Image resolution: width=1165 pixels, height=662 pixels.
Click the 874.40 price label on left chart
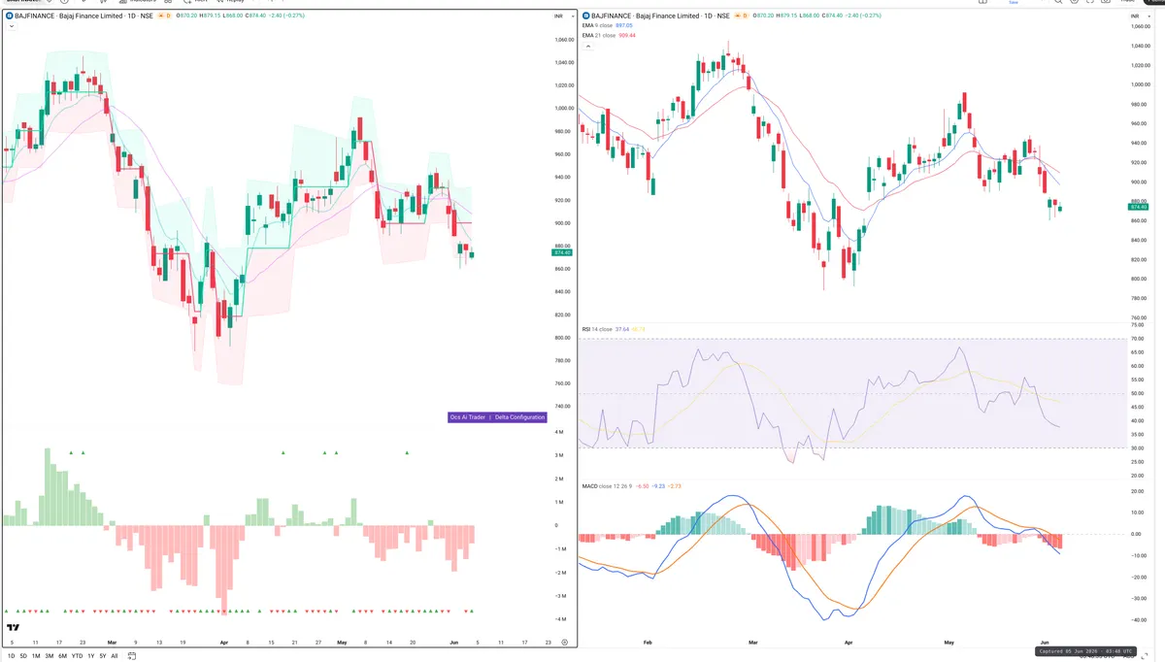560,252
